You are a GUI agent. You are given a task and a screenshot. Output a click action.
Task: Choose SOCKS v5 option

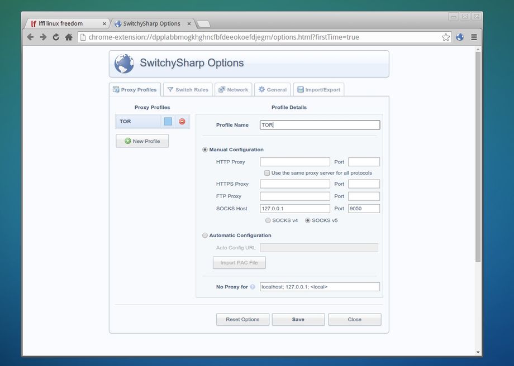click(x=307, y=220)
